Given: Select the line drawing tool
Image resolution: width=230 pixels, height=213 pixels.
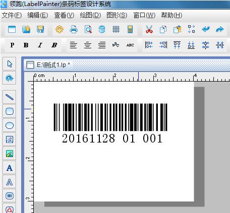Looking at the screenshot, I should [x=10, y=97].
